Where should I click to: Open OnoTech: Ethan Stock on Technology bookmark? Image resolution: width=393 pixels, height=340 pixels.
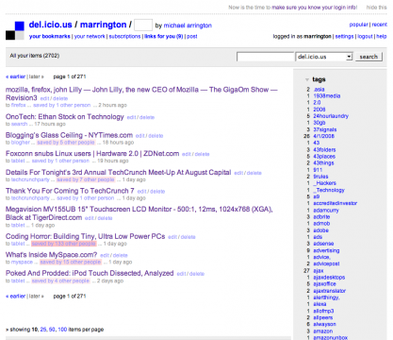pos(65,117)
